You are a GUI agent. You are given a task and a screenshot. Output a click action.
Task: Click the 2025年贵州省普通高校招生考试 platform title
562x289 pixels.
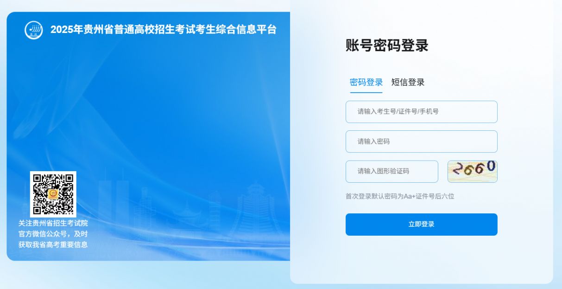(x=164, y=30)
